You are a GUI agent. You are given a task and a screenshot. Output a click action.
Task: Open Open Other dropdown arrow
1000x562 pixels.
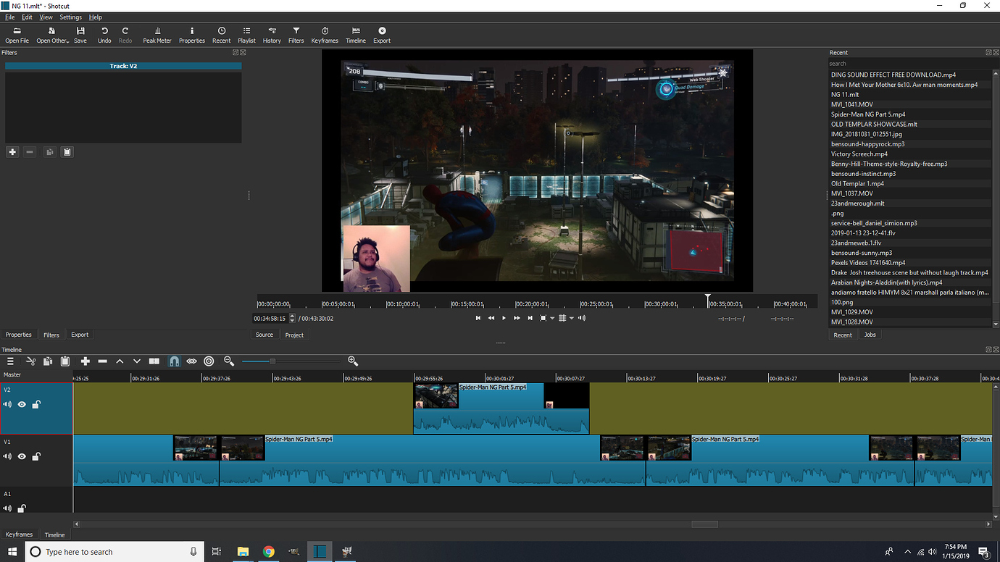[68, 41]
